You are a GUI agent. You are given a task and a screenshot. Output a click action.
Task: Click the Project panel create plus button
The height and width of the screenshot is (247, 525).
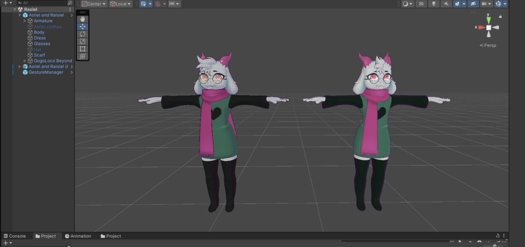(x=5, y=243)
